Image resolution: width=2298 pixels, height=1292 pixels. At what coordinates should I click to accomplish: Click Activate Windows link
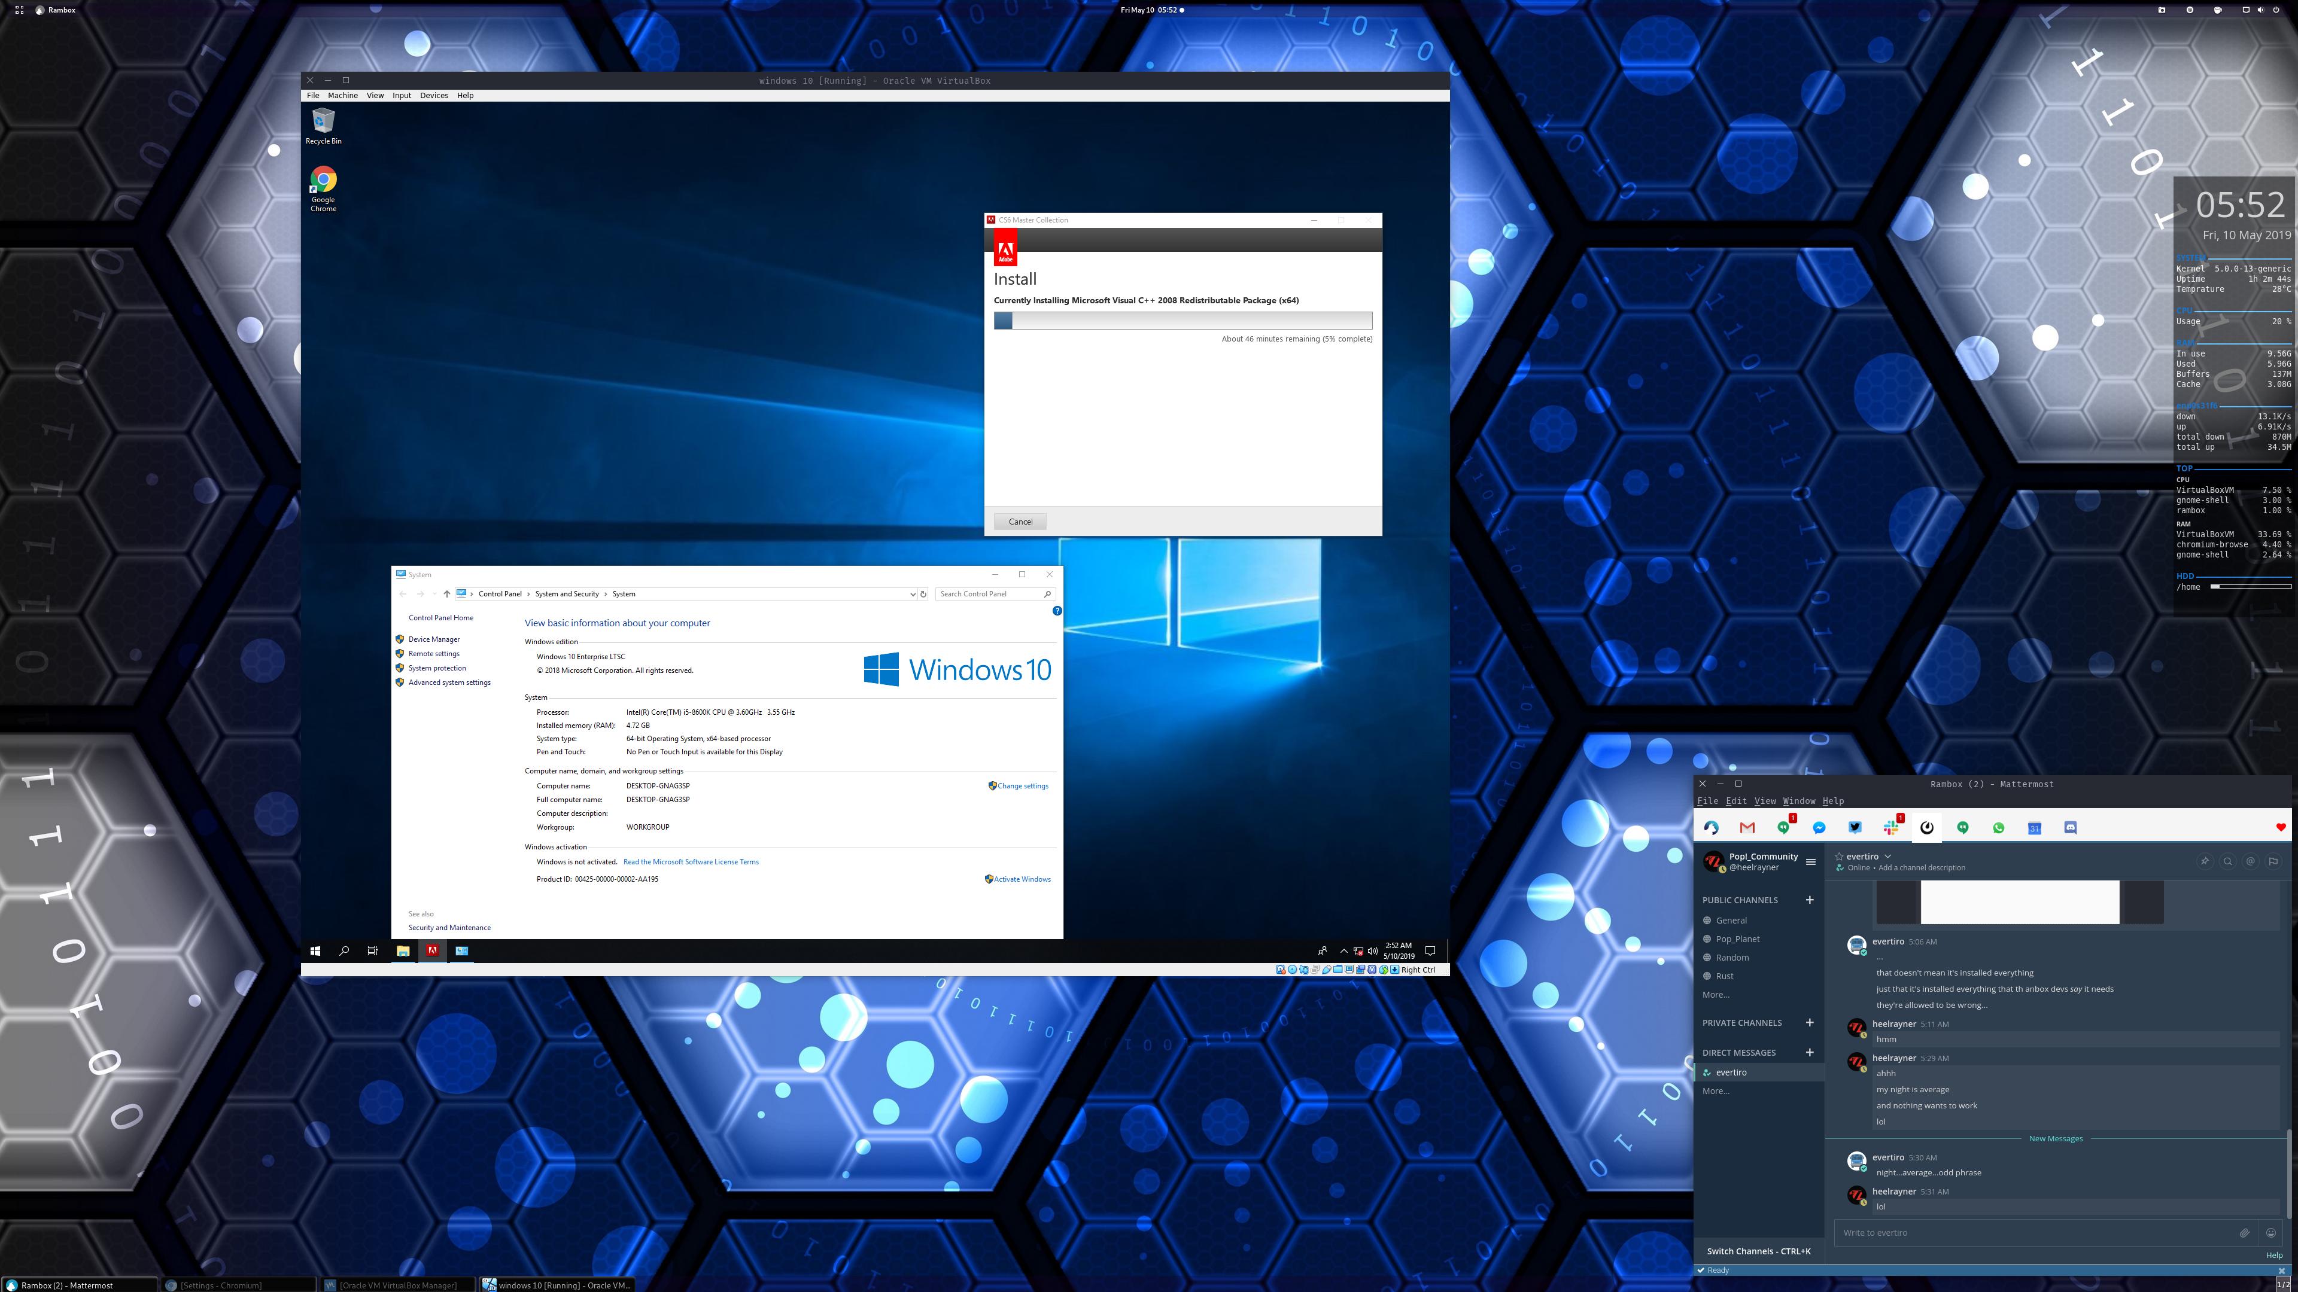coord(1022,879)
